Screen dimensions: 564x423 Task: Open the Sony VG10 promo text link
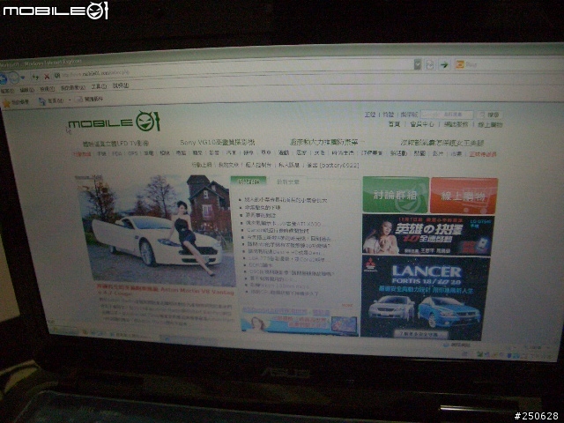218,143
